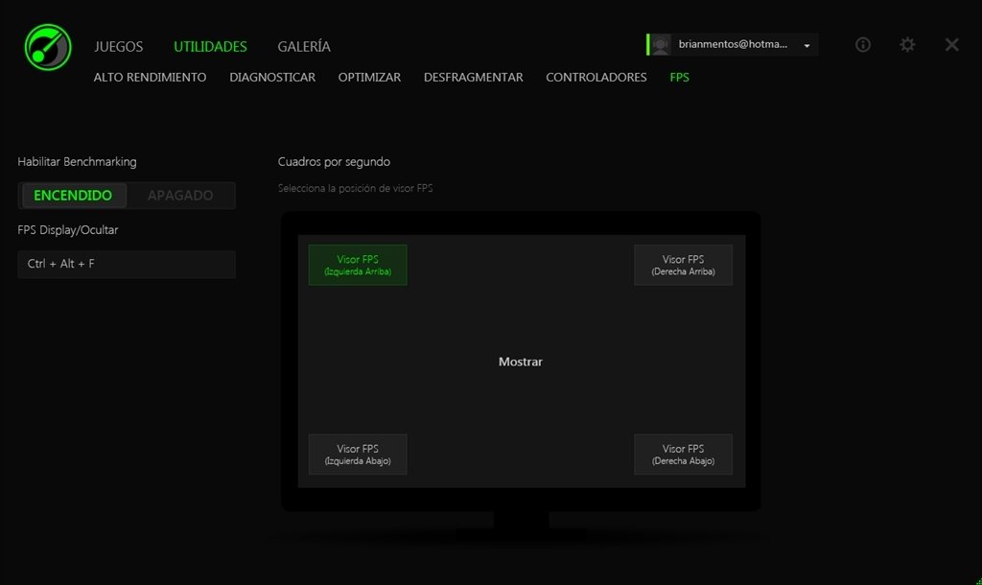The image size is (982, 585).
Task: Select Visor FPS Izquierda Abajo position
Action: (358, 455)
